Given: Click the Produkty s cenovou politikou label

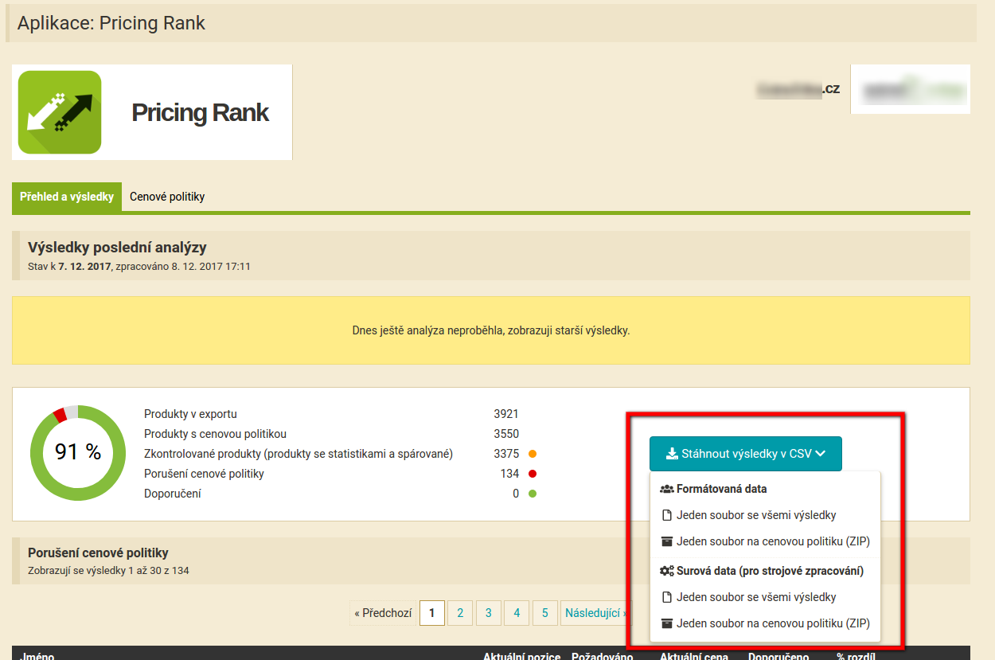Looking at the screenshot, I should [215, 434].
